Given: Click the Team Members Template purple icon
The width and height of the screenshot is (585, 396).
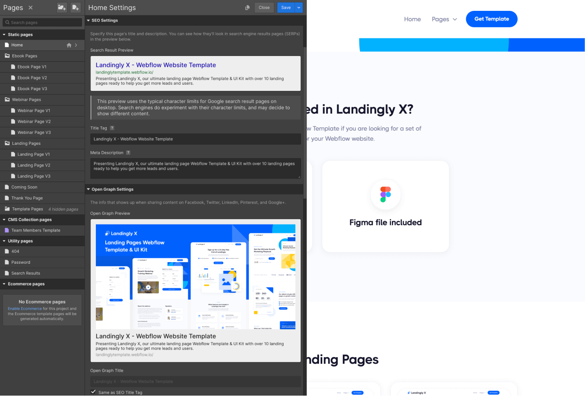Looking at the screenshot, I should coord(7,230).
